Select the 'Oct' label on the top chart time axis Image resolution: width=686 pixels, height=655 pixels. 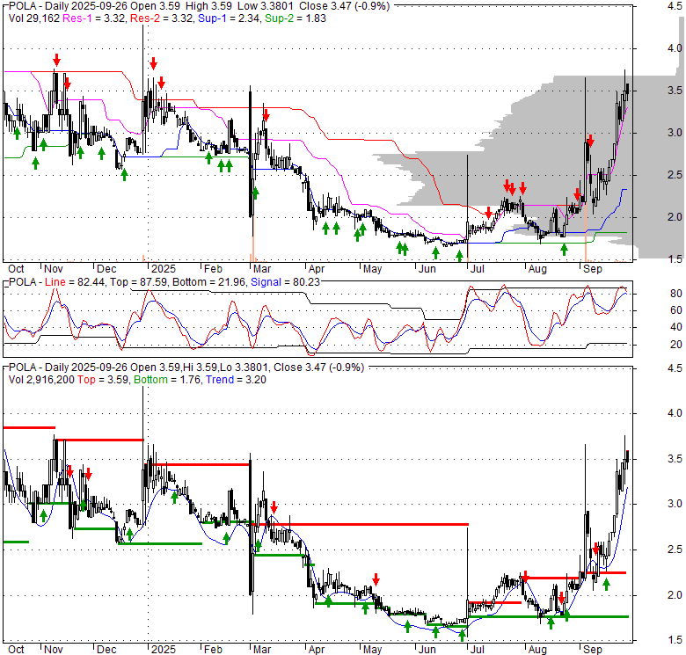[16, 268]
